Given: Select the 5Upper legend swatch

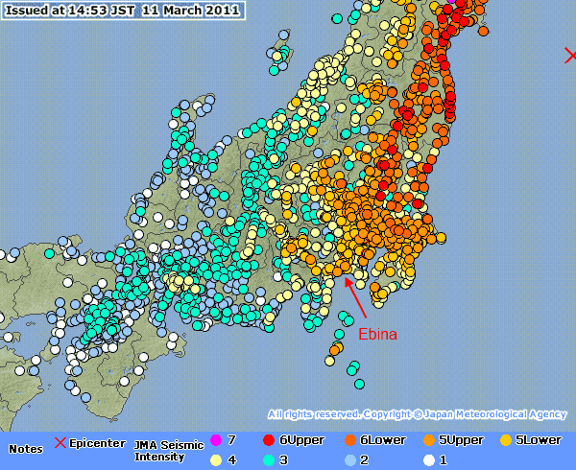Looking at the screenshot, I should 429,440.
